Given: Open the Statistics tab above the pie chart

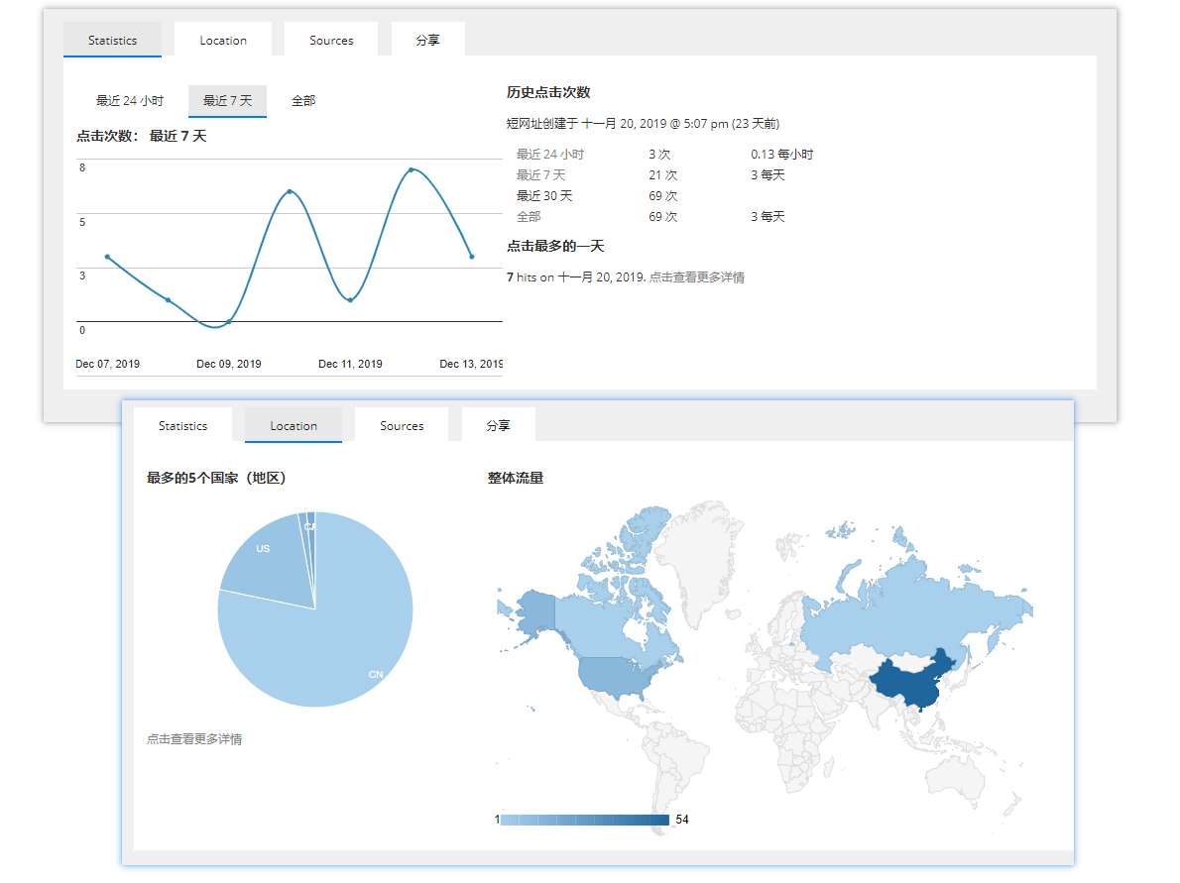Looking at the screenshot, I should 182,426.
